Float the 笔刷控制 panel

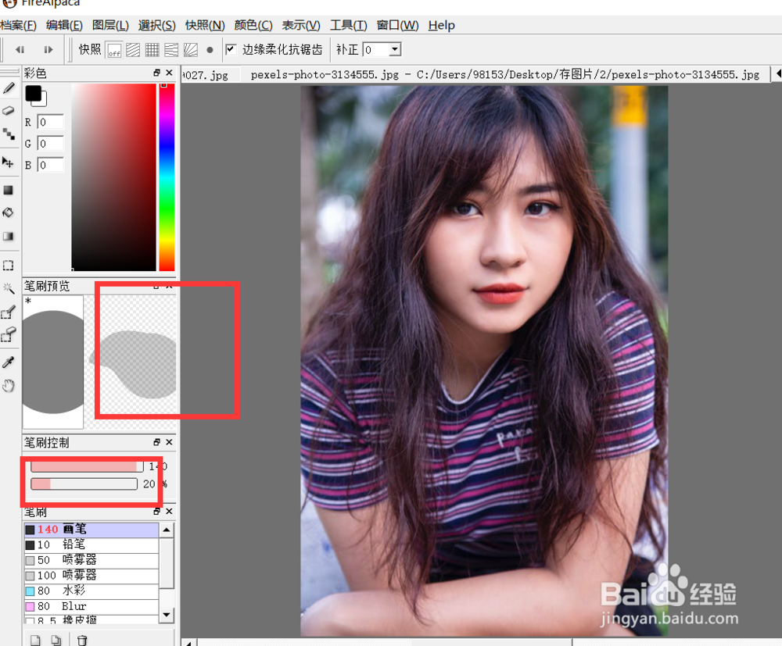[156, 442]
